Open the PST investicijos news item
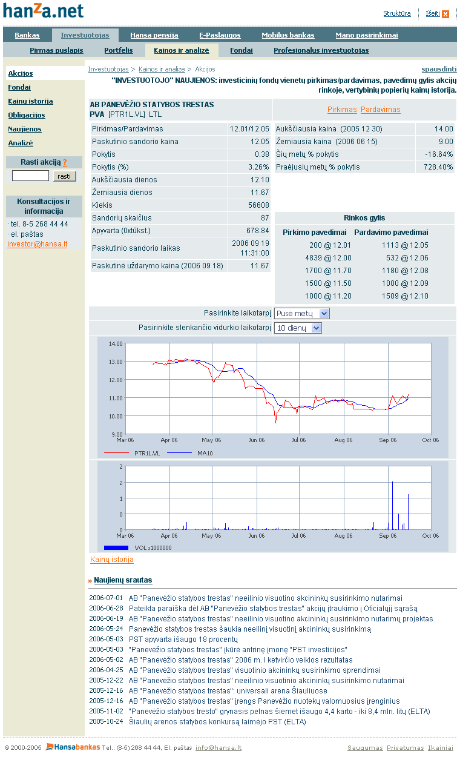460x757 pixels. [x=237, y=649]
